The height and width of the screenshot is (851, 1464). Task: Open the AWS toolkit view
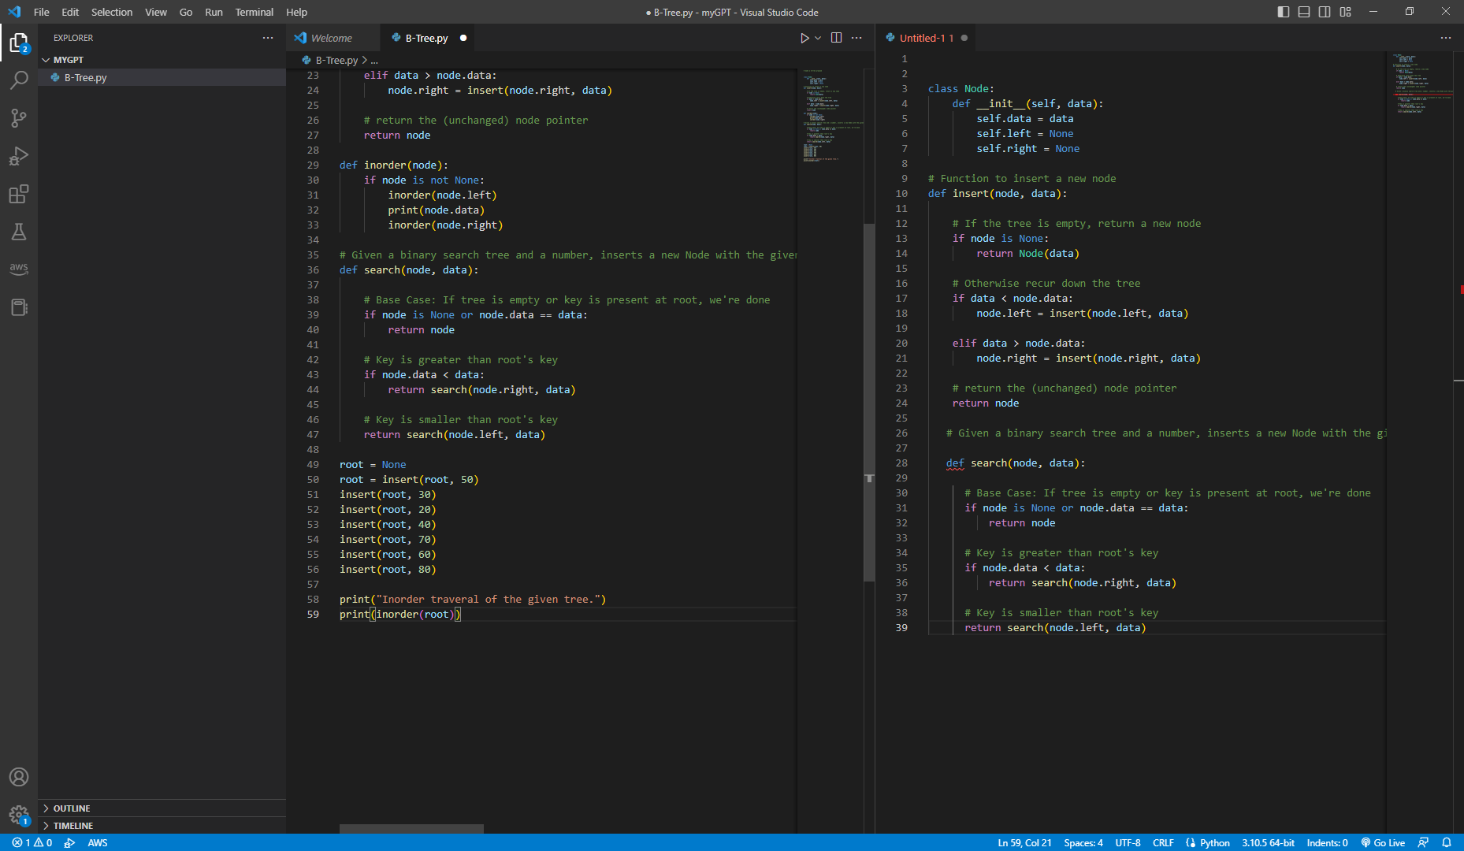click(x=19, y=269)
